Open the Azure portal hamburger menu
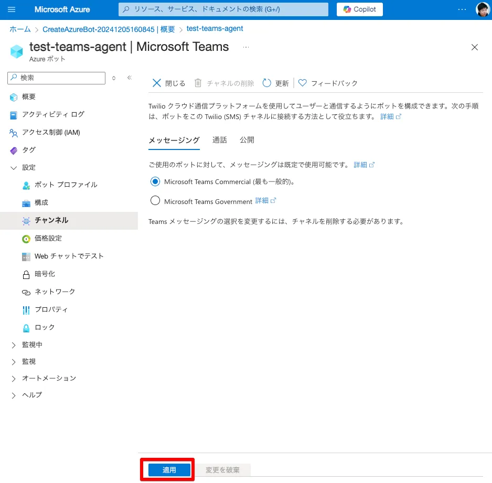This screenshot has height=483, width=492. [12, 9]
